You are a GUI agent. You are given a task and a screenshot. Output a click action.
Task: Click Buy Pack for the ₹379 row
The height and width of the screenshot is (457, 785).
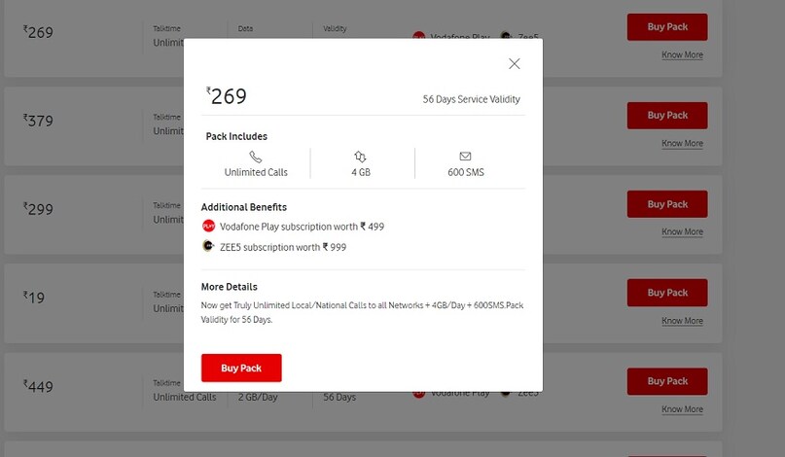667,116
